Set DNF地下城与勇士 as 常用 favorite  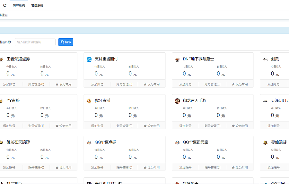(x=240, y=84)
